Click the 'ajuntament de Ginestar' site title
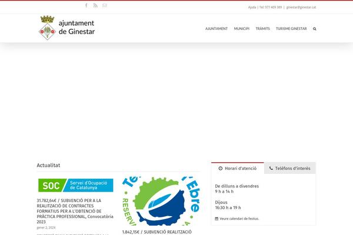This screenshot has width=353, height=235. [x=76, y=28]
